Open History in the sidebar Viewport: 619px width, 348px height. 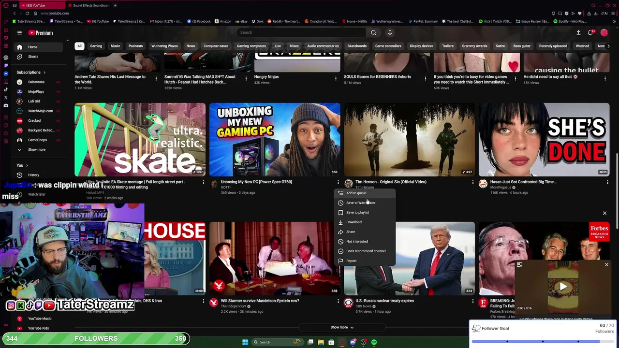(39, 175)
